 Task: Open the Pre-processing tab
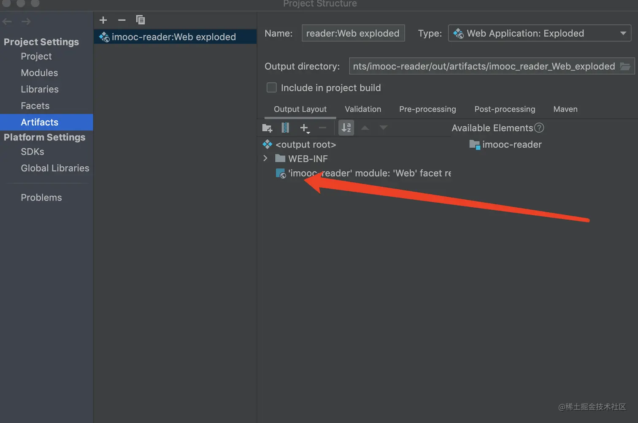point(427,109)
